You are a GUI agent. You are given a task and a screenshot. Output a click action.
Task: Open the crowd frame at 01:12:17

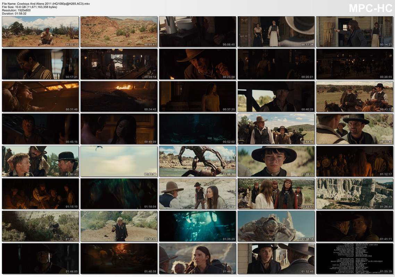pos(355,161)
